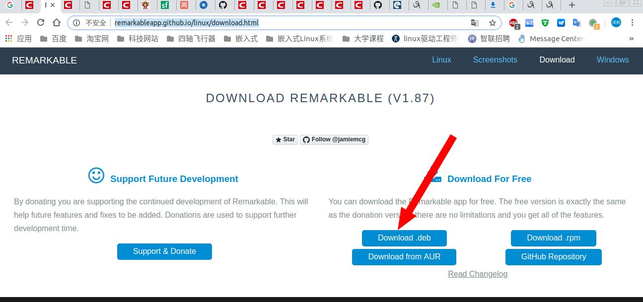Click the blue WZ extension icon

pyautogui.click(x=529, y=22)
